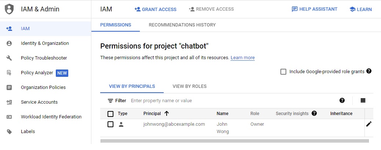Click the pencil edit icon for johnwong
The width and height of the screenshot is (381, 150).
369,124
